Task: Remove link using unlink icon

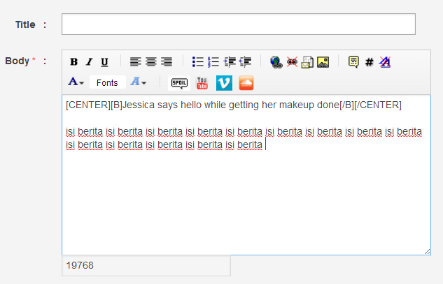Action: pos(292,62)
